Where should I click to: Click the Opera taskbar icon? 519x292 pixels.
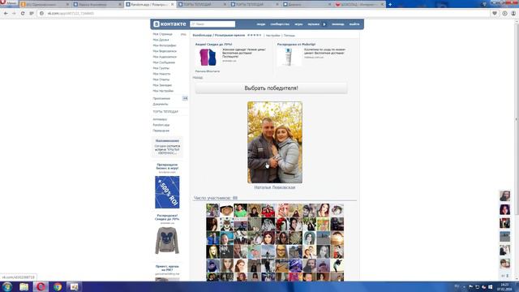41,286
